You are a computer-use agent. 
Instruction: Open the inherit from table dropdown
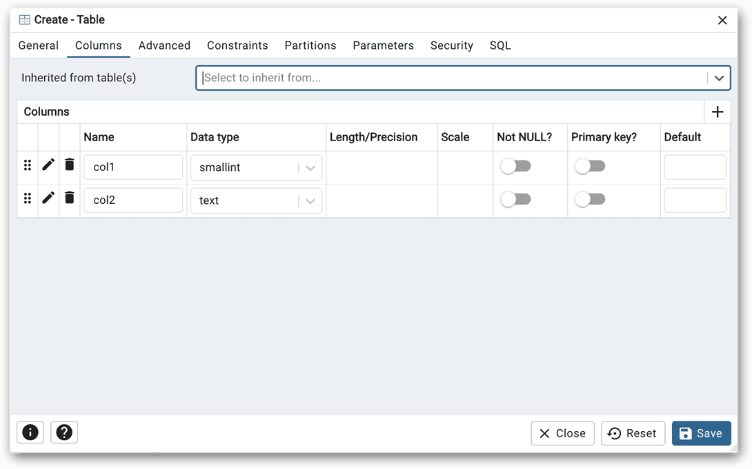tap(719, 78)
